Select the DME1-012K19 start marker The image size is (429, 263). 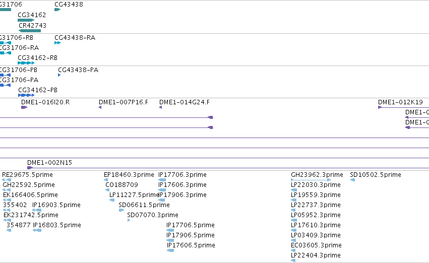(x=380, y=107)
